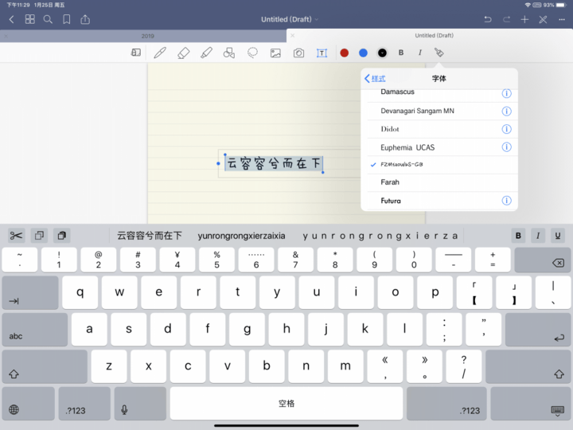This screenshot has height=430, width=573.
Task: Open the thumbnail grid view
Action: pyautogui.click(x=30, y=19)
